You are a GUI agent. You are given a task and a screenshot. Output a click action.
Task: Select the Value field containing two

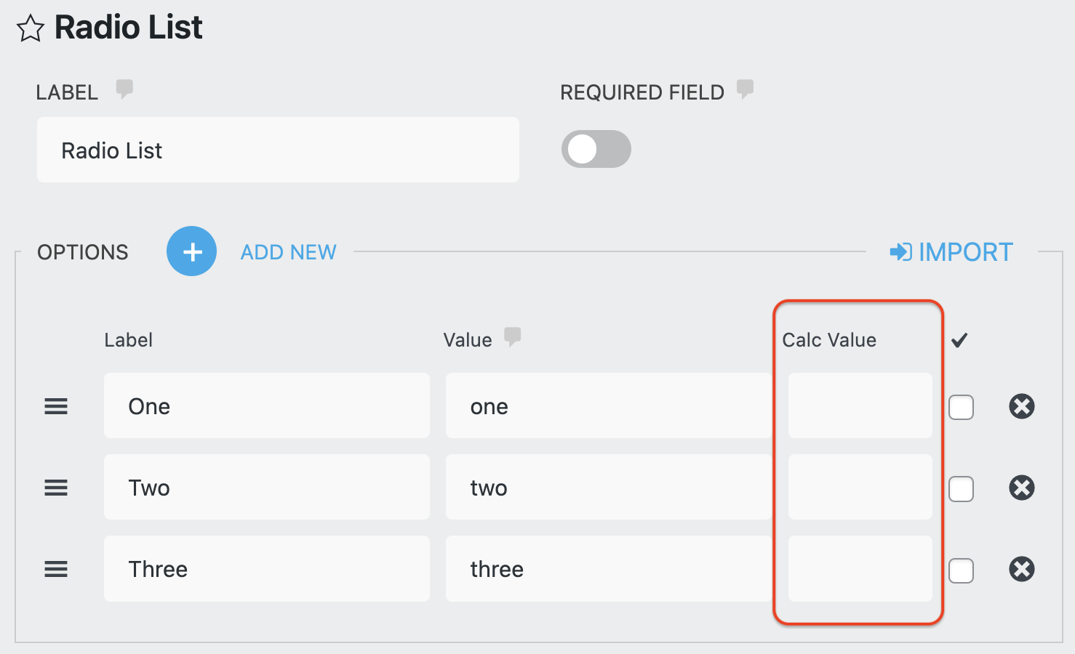pos(608,488)
